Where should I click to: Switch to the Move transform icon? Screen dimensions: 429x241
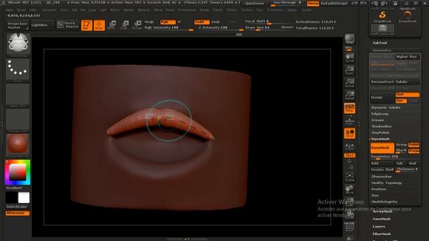point(112,25)
